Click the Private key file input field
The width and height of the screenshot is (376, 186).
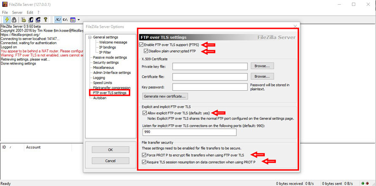[210, 66]
